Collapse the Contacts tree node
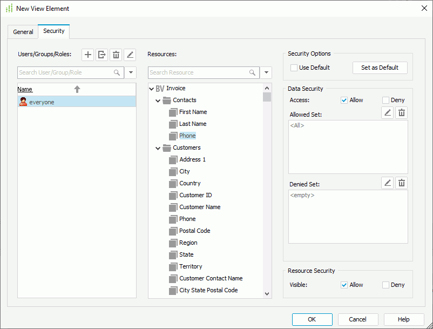The width and height of the screenshot is (433, 329). (x=158, y=100)
